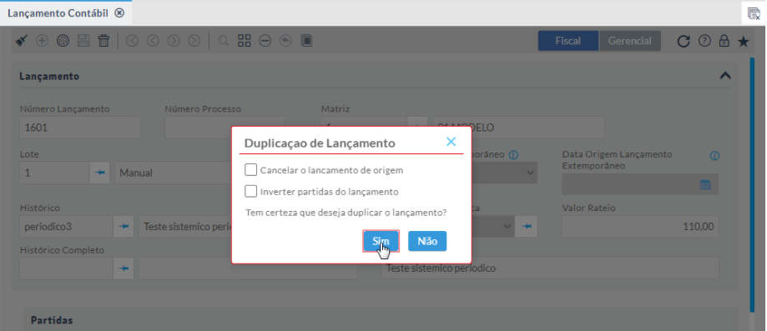Close the Duplicaçao de Lançamento dialog
This screenshot has width=767, height=331.
pyautogui.click(x=451, y=142)
